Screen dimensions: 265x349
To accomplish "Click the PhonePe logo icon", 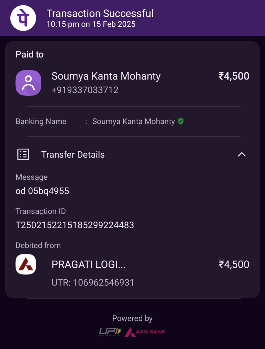I will [23, 18].
